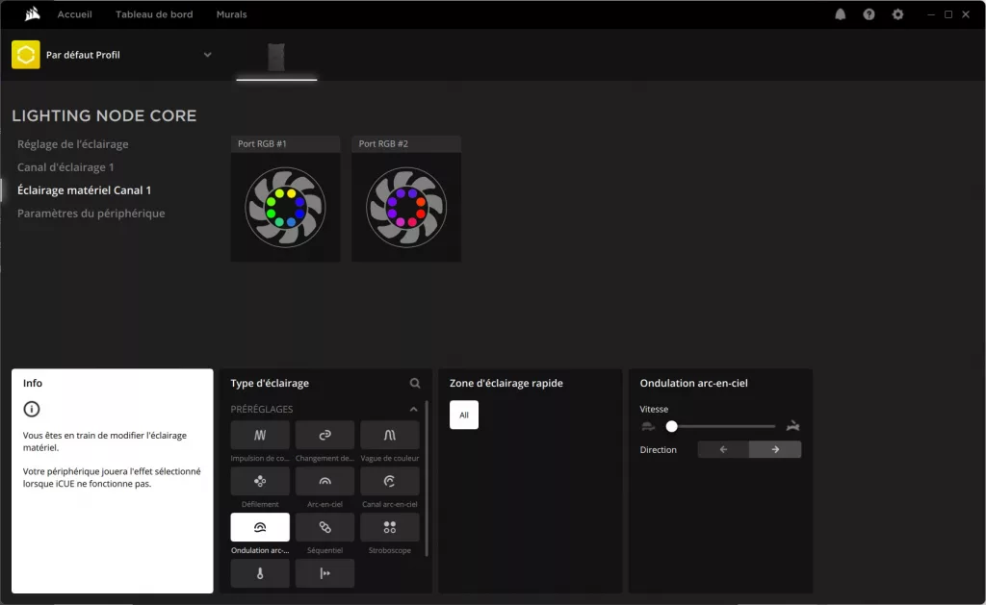Select the Impulsion de couleur lighting preset

(x=260, y=435)
